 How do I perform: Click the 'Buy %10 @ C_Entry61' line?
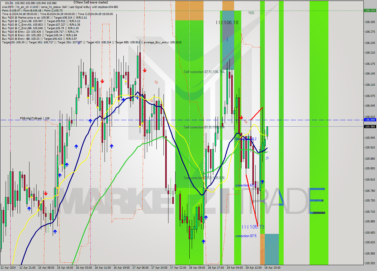[x=41, y=24]
